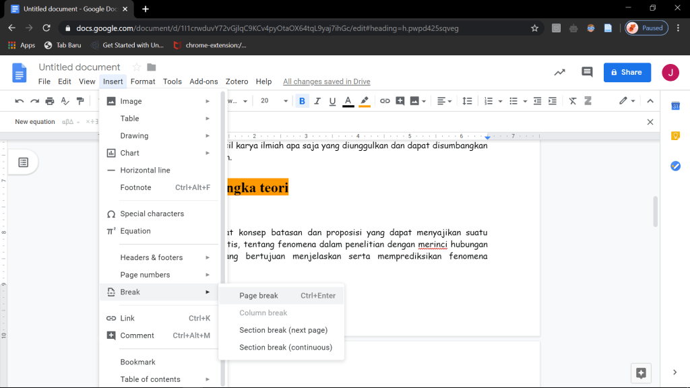Show the document outline icon
690x388 pixels.
[23, 162]
